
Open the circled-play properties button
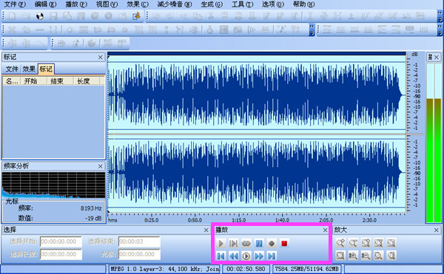pos(246,256)
